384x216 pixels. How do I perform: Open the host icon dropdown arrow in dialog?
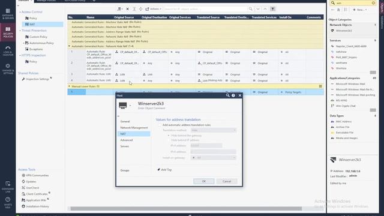click(x=130, y=106)
